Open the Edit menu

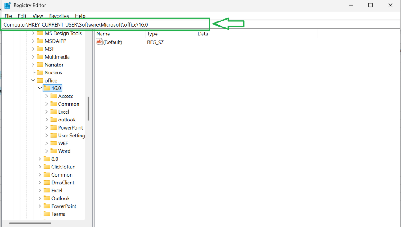pyautogui.click(x=22, y=16)
